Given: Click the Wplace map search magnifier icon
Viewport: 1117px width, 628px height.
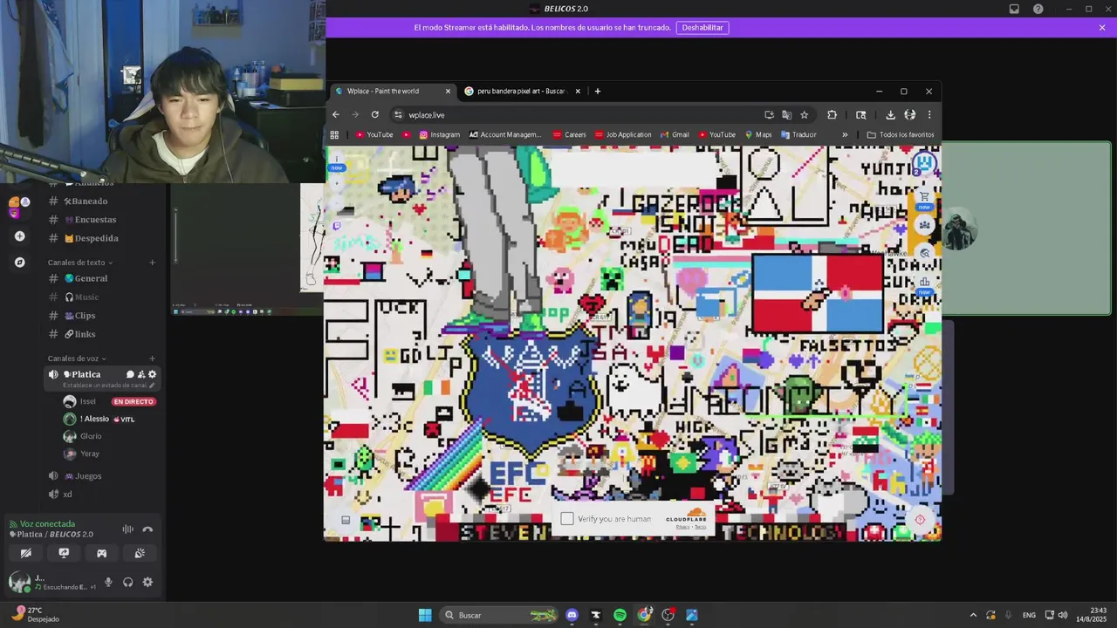Looking at the screenshot, I should (925, 254).
